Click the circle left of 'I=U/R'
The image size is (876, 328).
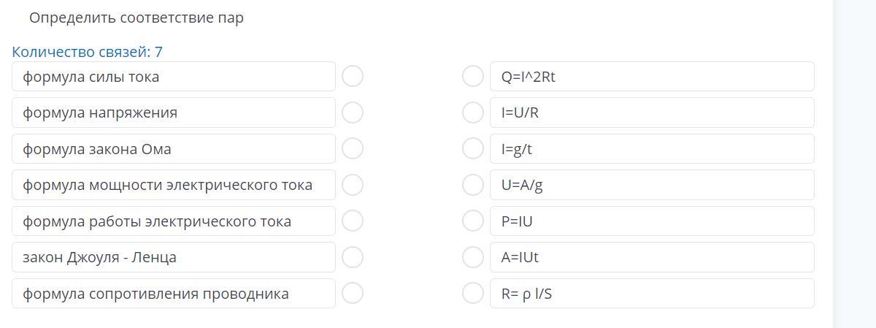point(473,112)
